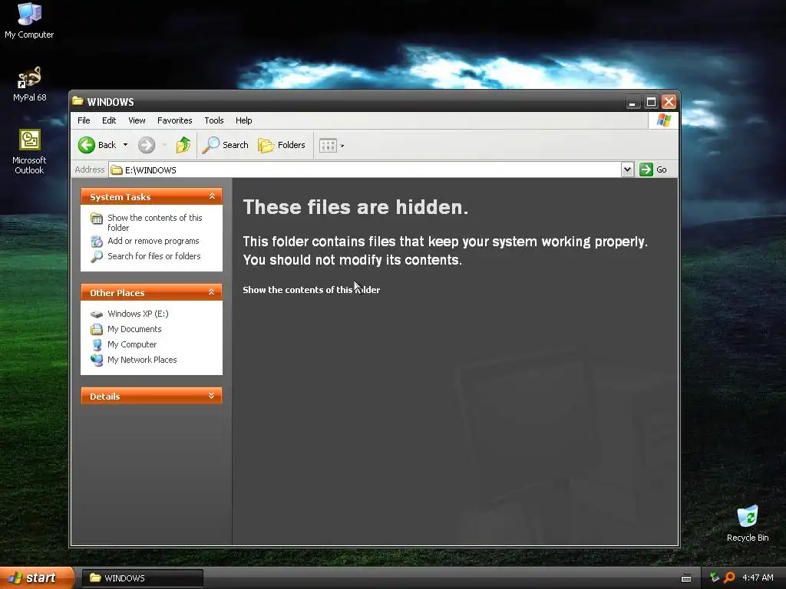
Task: Click the Windows flag logo in the menu bar
Action: 664,120
